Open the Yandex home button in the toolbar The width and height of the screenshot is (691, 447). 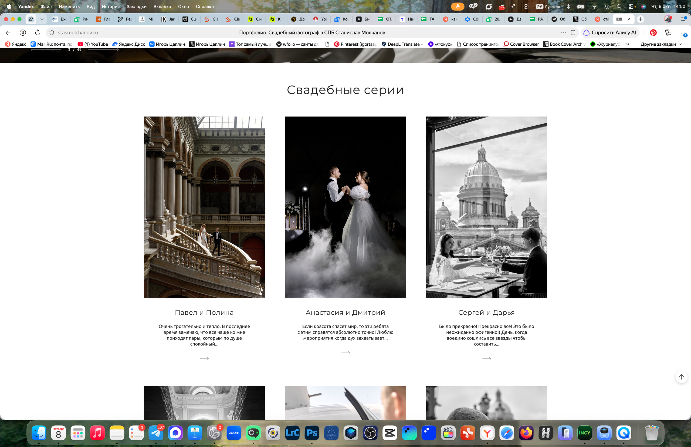pyautogui.click(x=23, y=33)
